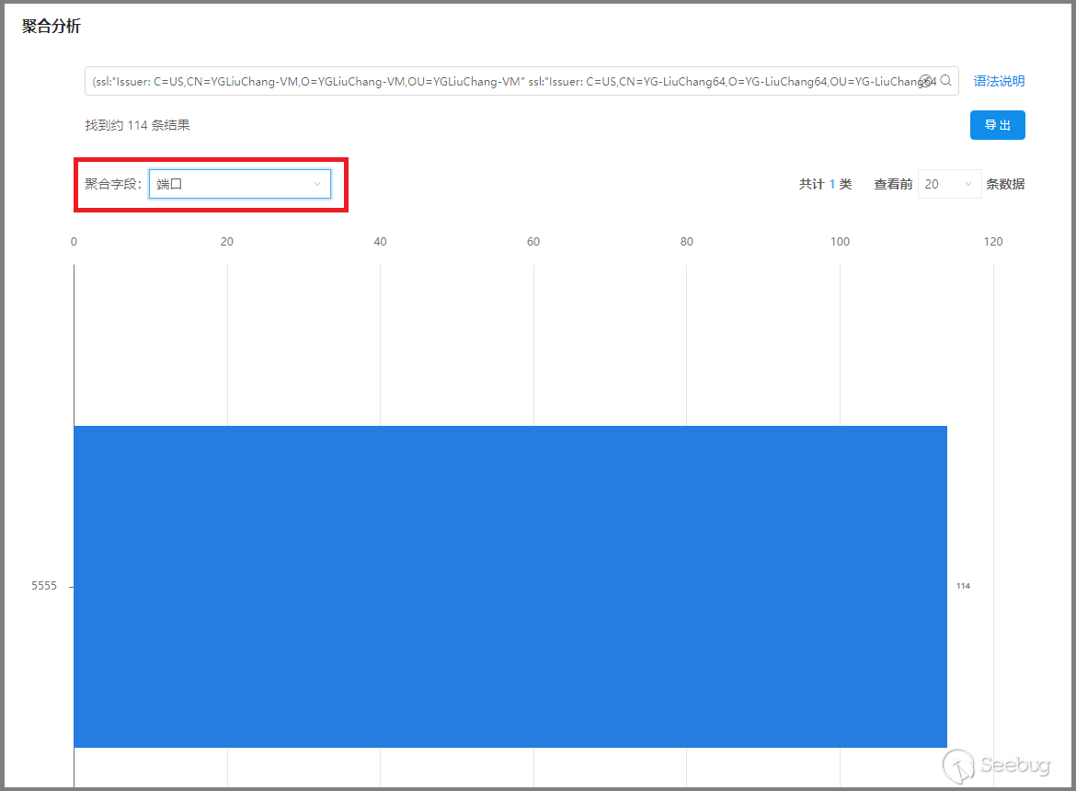Click the 100 axis tick label
Viewport: 1076px width, 791px height.
click(840, 242)
